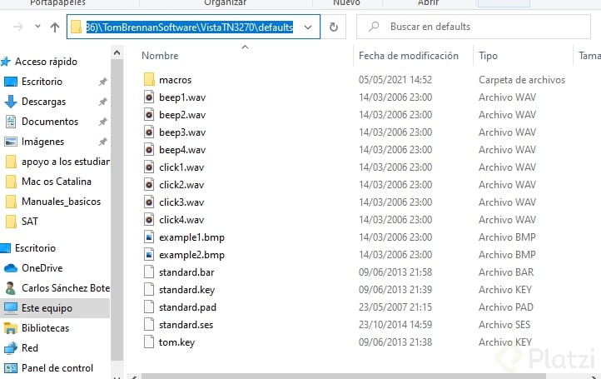
Task: Refresh the defaults folder view
Action: (334, 27)
